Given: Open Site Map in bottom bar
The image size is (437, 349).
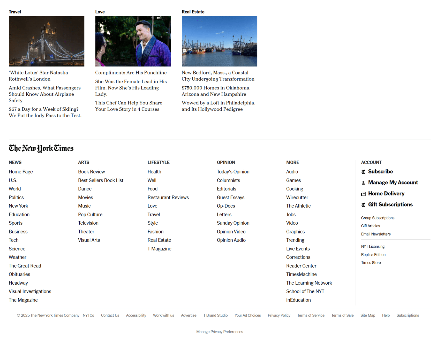Looking at the screenshot, I should click(x=368, y=315).
